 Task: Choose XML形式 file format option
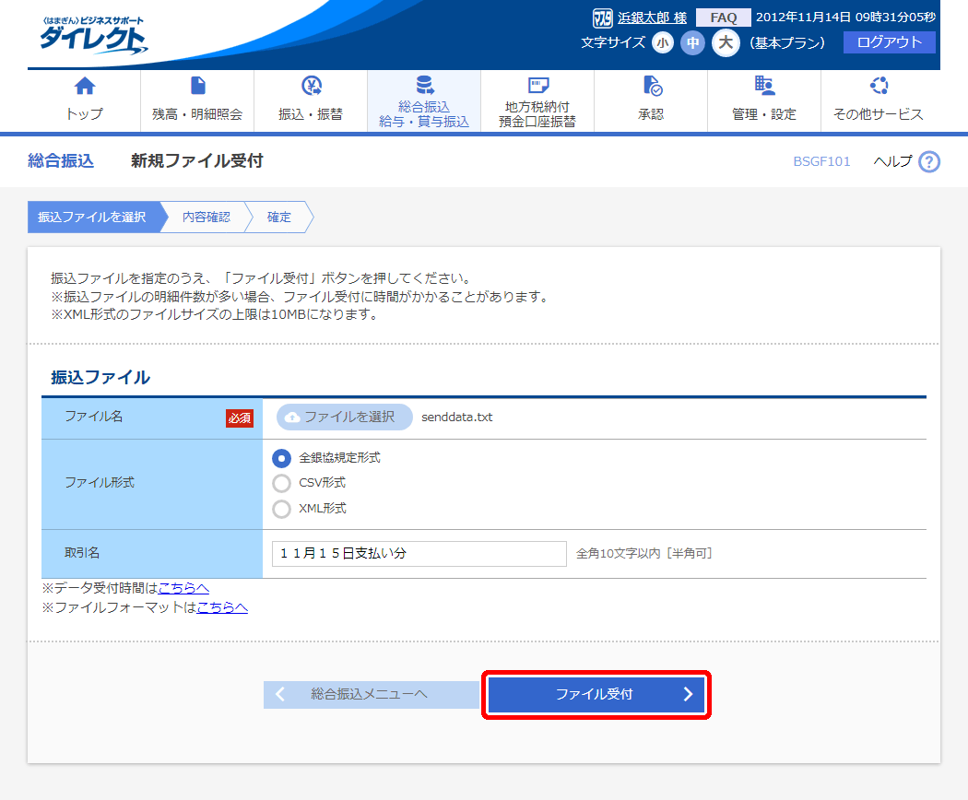282,509
